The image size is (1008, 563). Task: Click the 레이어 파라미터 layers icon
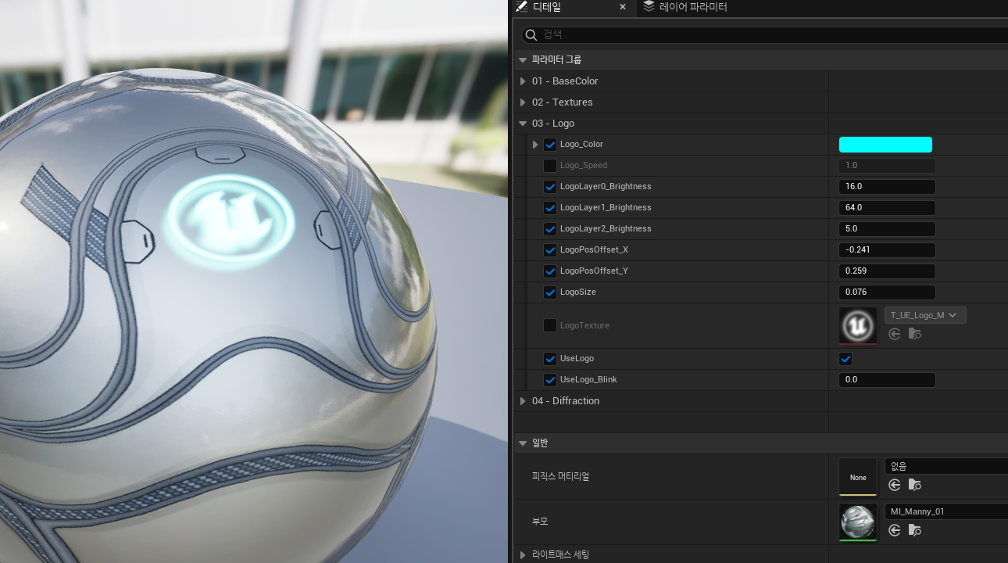click(x=649, y=7)
